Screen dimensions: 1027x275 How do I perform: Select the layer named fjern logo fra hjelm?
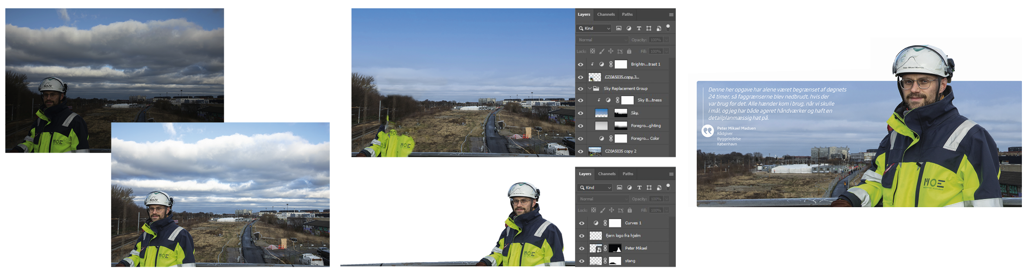pyautogui.click(x=623, y=236)
